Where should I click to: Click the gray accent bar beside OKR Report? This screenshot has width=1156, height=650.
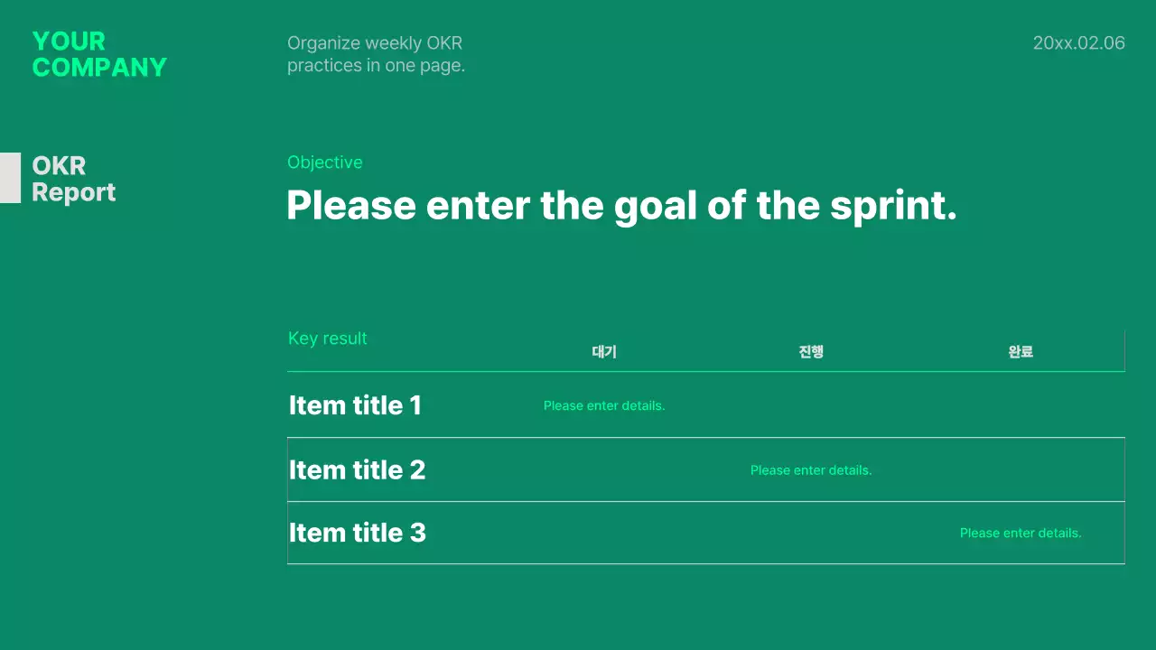[10, 178]
